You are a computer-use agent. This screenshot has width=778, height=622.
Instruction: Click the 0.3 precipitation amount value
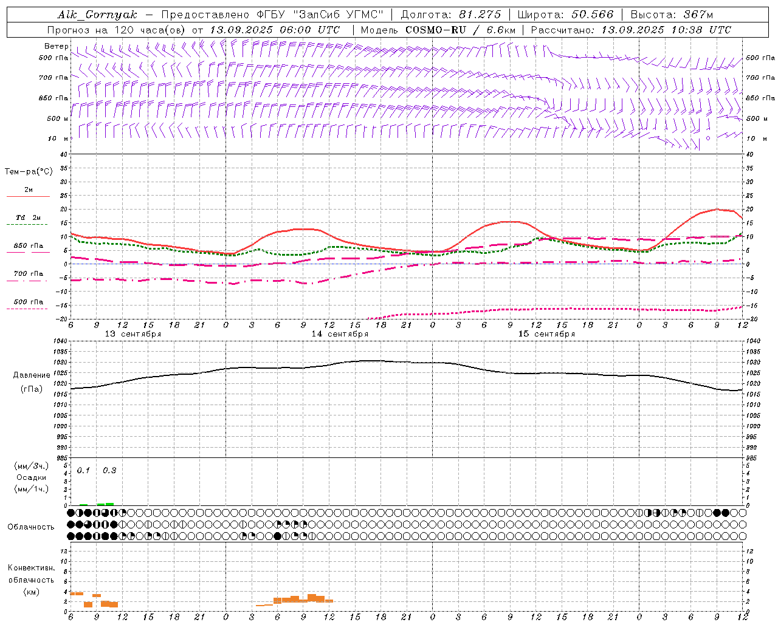click(109, 471)
